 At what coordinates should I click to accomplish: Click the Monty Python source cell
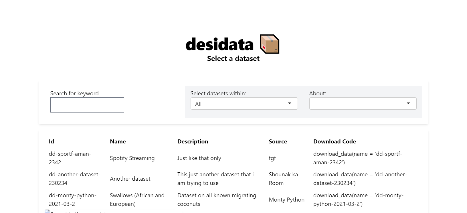coord(287,200)
